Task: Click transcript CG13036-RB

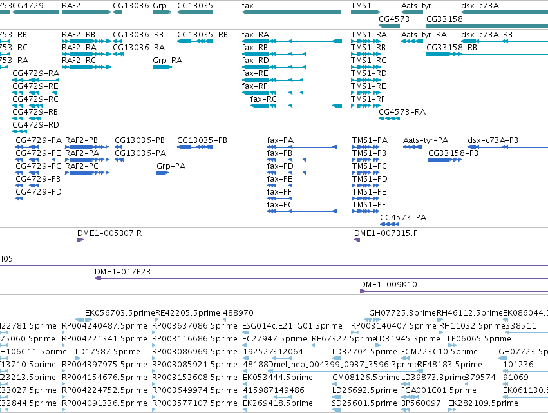Action: click(x=118, y=41)
